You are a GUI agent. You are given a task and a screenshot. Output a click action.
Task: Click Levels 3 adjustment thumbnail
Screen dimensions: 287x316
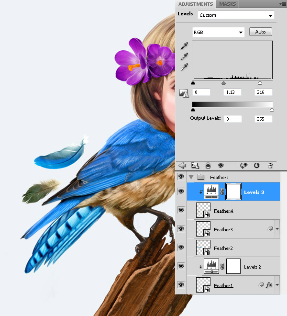211,192
